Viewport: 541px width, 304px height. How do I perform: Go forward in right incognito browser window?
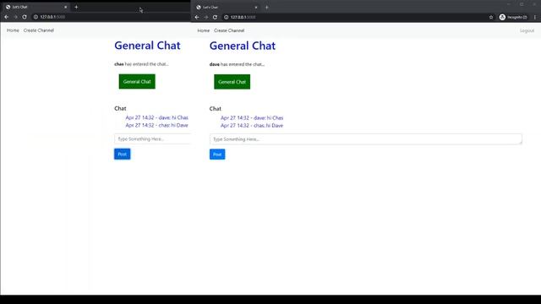click(x=206, y=17)
